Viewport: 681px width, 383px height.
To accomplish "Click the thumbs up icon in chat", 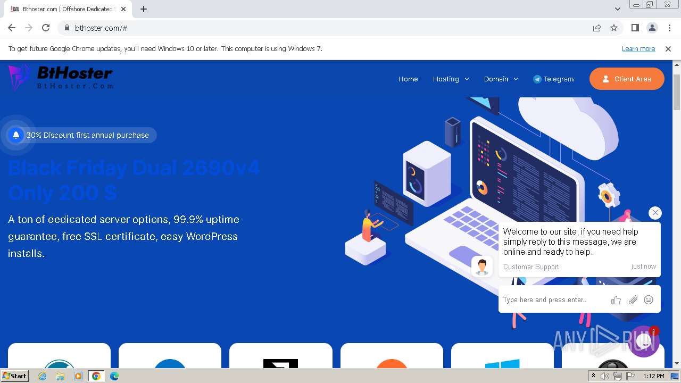I will coord(616,300).
